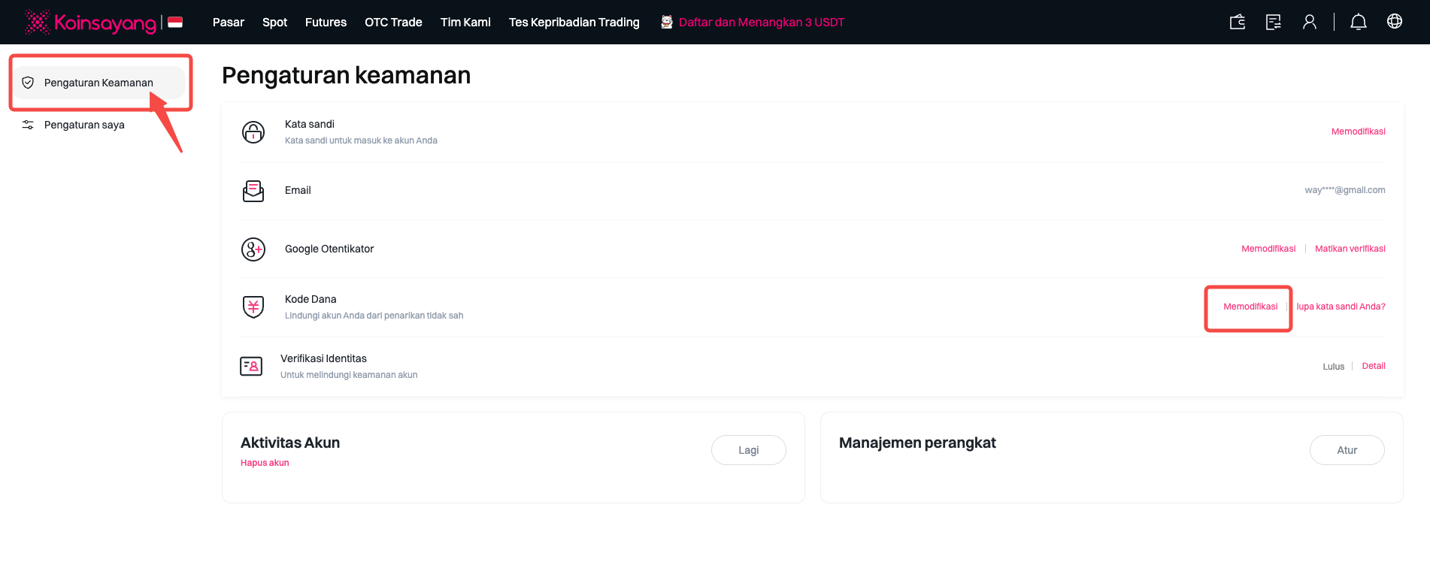Screen dimensions: 1430x565
Task: Open the Pasar menu
Action: [x=228, y=23]
